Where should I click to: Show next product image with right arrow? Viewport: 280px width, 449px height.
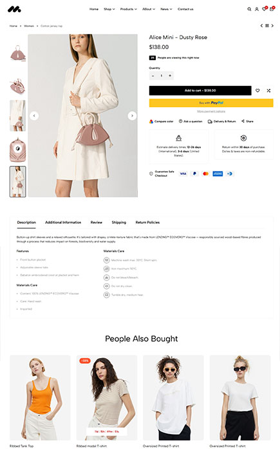click(x=132, y=115)
